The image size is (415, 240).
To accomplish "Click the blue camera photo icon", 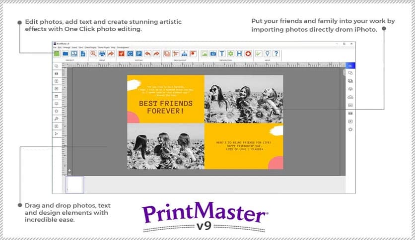I will click(213, 54).
